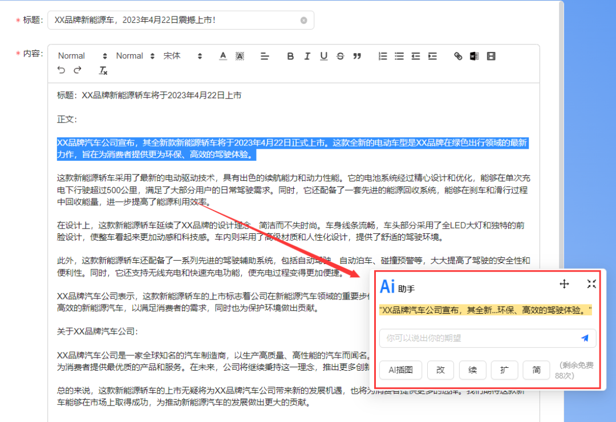Click the selected paragraph starting 'XX品牌汽车公司宣布'
Image resolution: width=616 pixels, height=422 pixels.
[x=292, y=148]
